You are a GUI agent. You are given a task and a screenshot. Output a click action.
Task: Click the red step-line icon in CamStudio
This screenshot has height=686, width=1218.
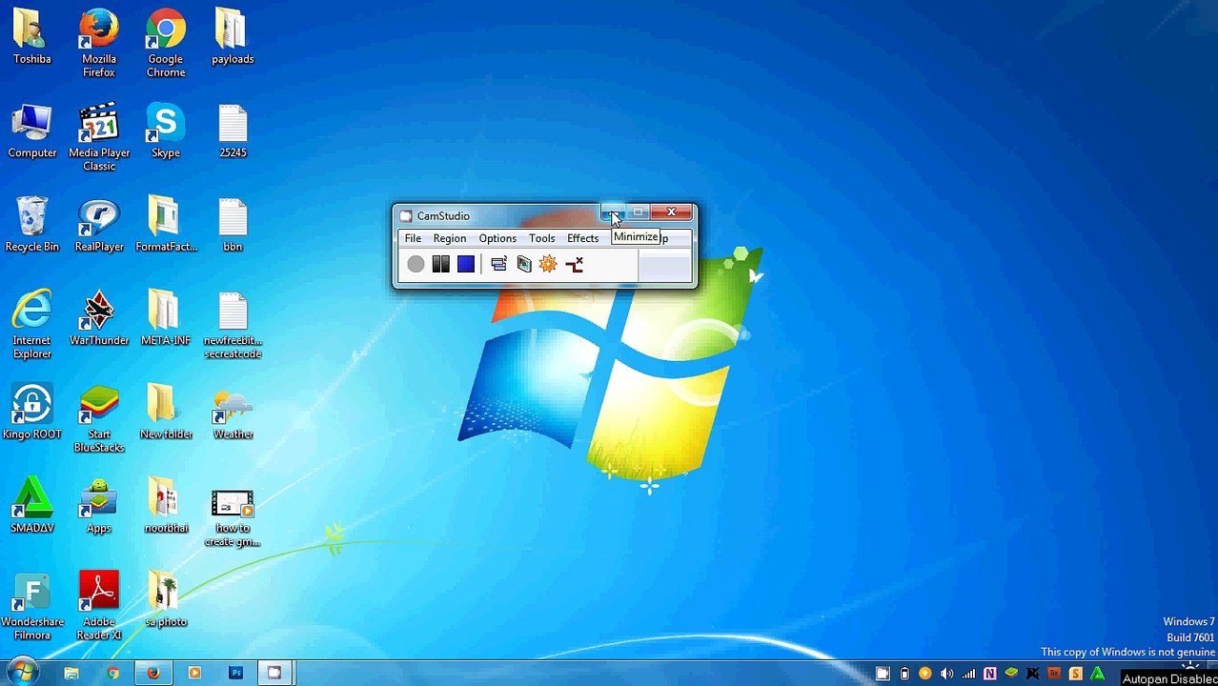pos(574,265)
